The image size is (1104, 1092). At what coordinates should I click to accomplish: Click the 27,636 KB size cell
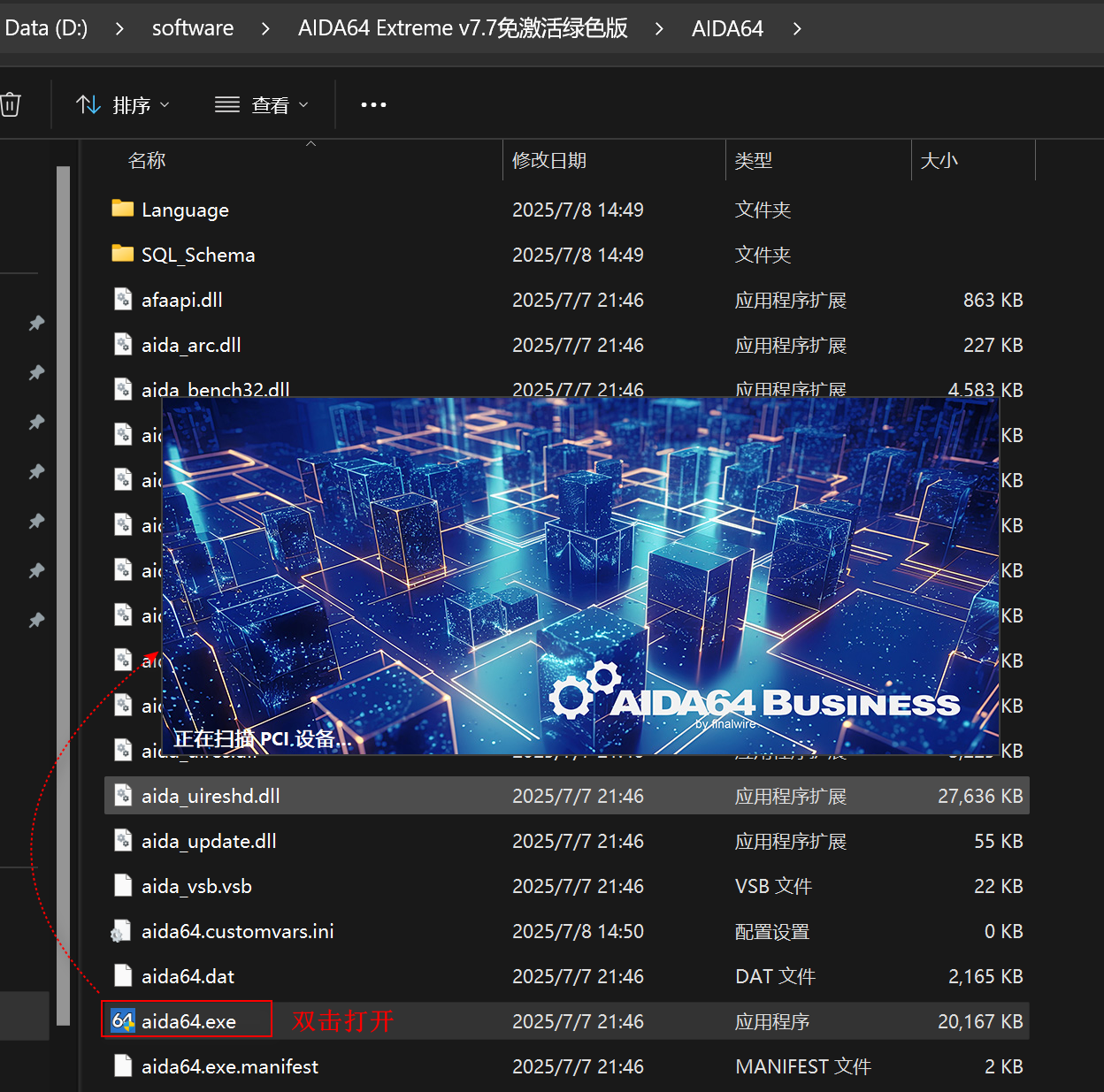click(x=980, y=796)
